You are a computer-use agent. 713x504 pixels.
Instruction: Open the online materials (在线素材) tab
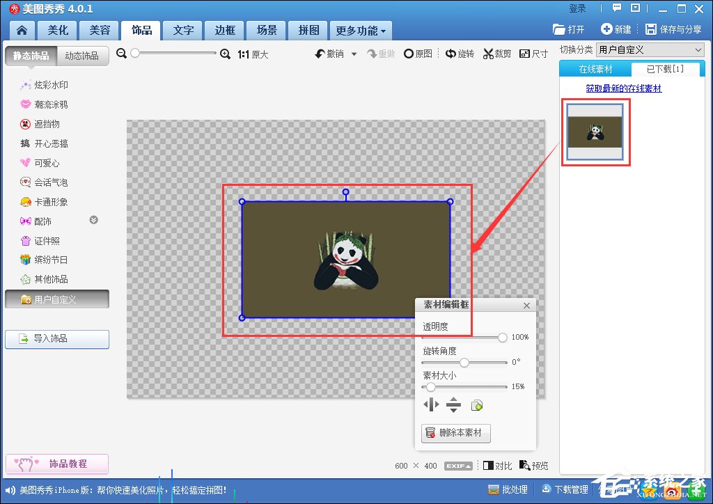coord(595,69)
